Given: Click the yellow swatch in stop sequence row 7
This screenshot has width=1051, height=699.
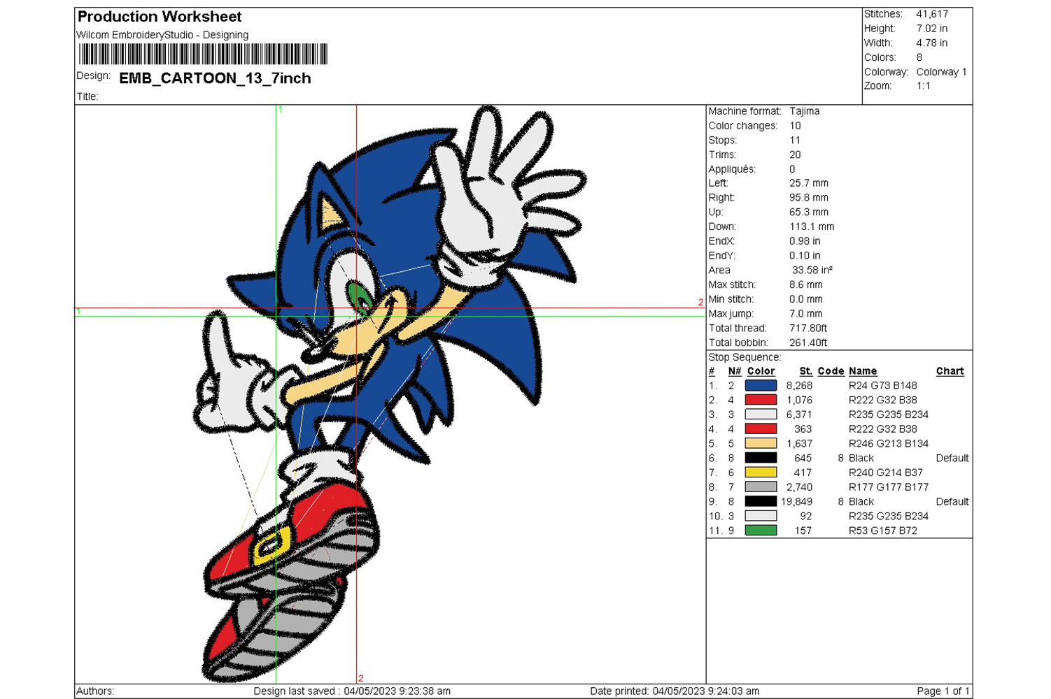Looking at the screenshot, I should point(761,473).
